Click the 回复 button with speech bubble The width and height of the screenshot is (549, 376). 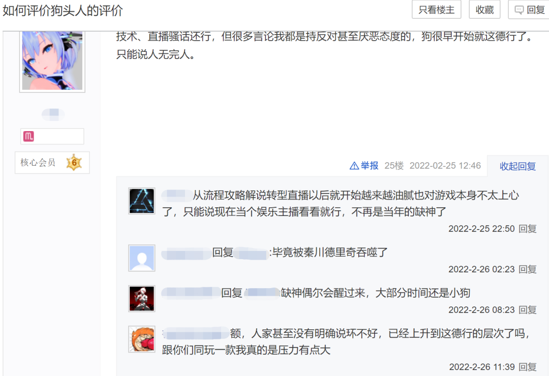(529, 10)
